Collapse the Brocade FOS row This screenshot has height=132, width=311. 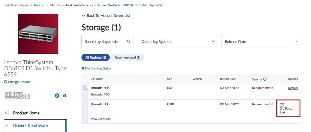coord(85,88)
